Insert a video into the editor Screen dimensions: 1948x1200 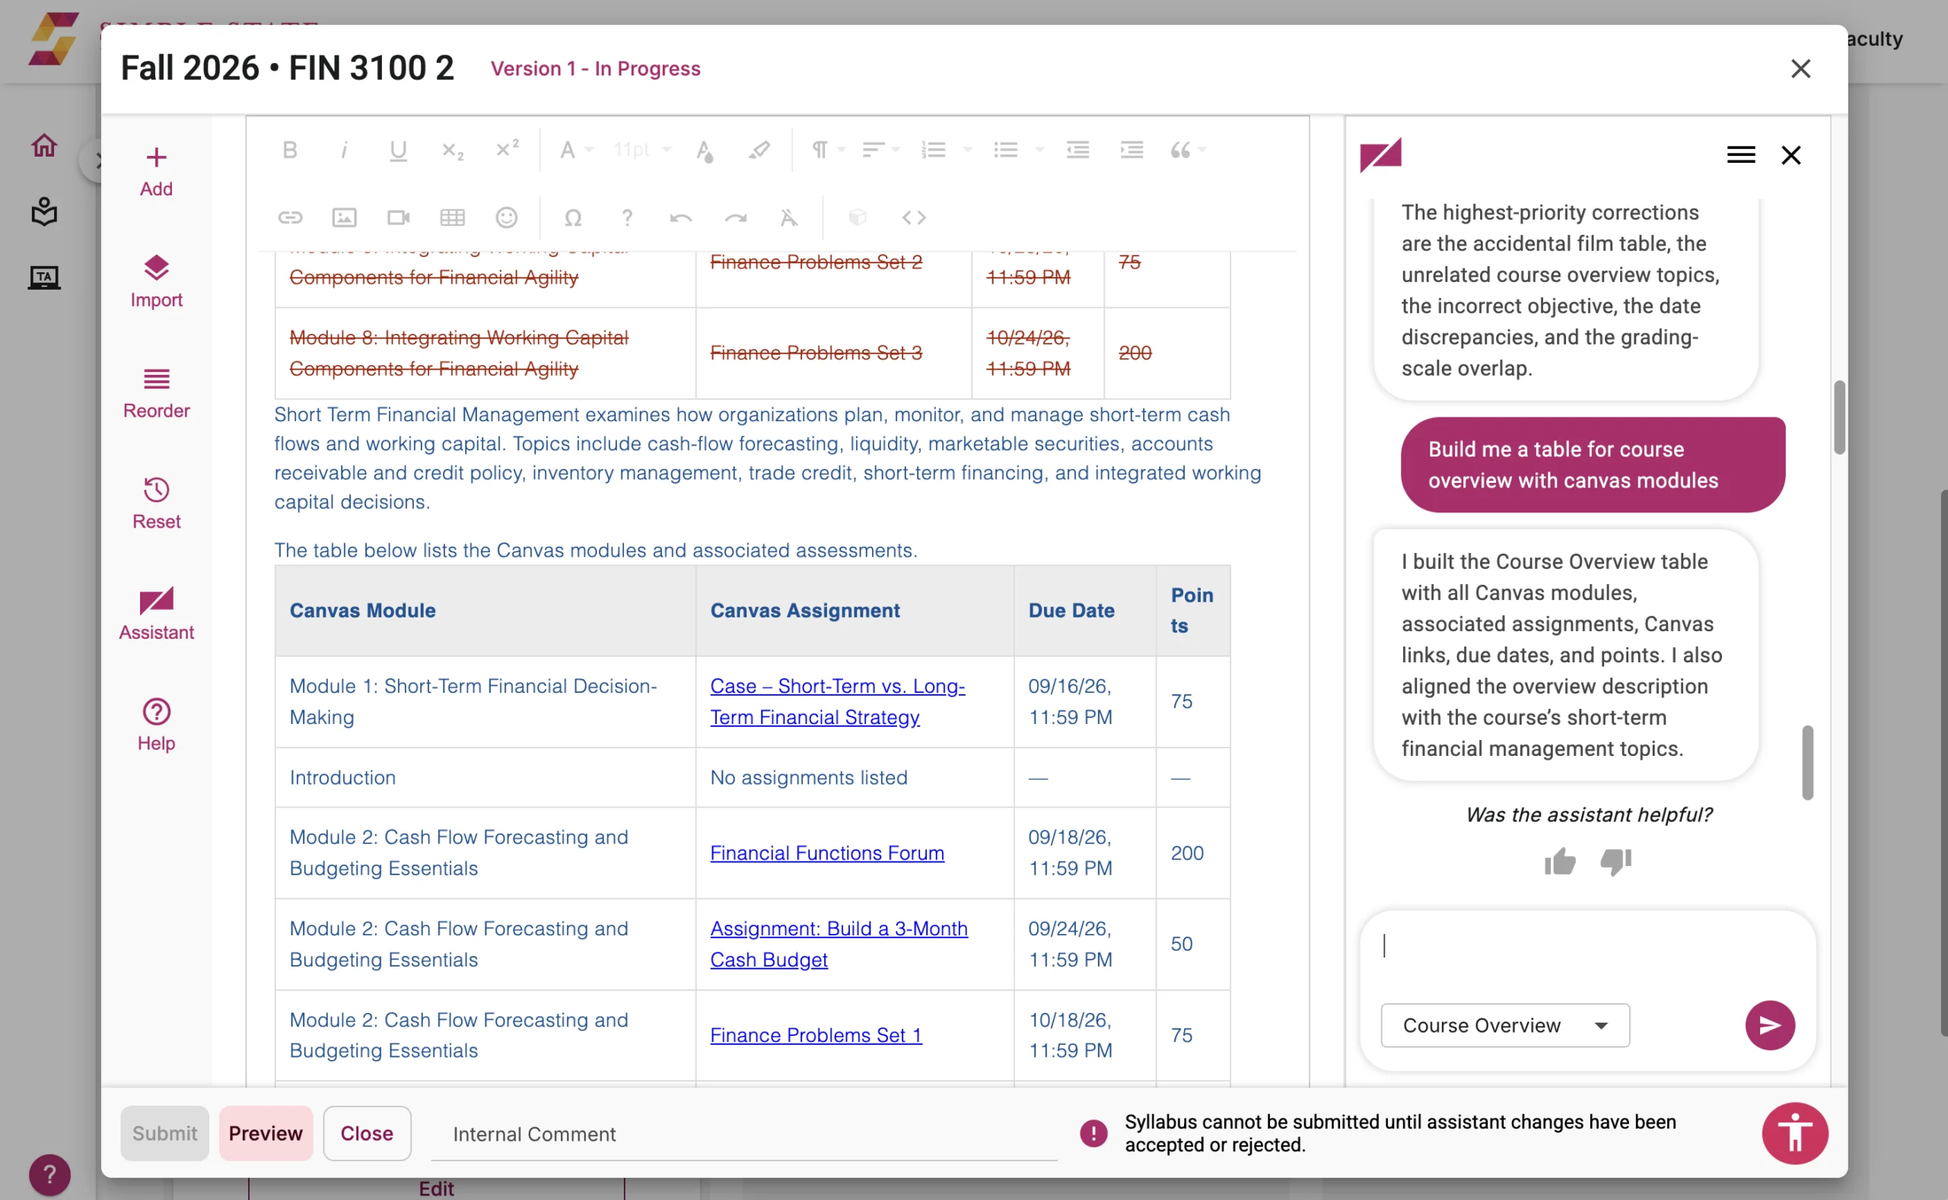398,217
